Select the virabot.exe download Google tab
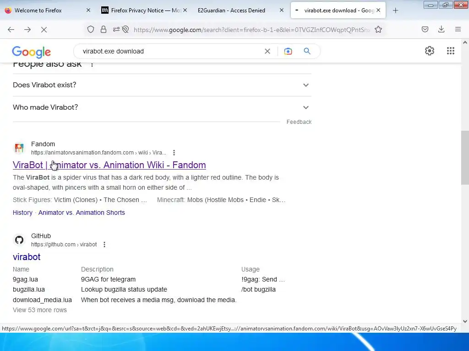 click(x=338, y=11)
